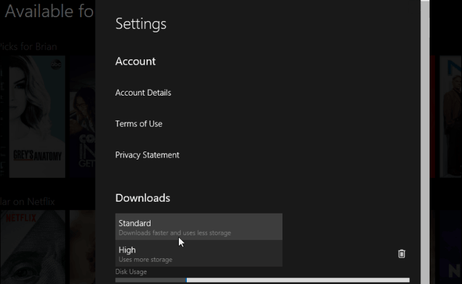Delete all downloads with the trash icon

click(402, 254)
